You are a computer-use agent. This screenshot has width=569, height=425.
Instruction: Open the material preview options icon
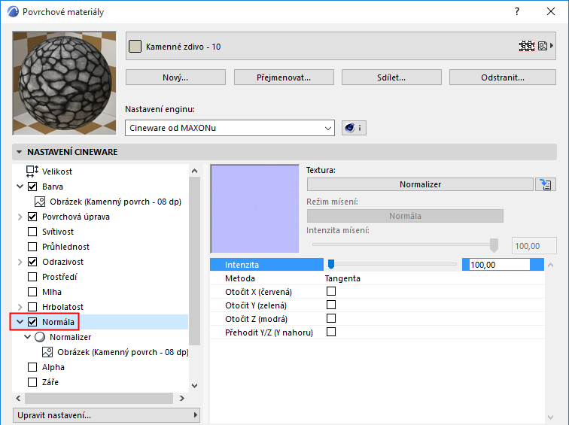[543, 46]
